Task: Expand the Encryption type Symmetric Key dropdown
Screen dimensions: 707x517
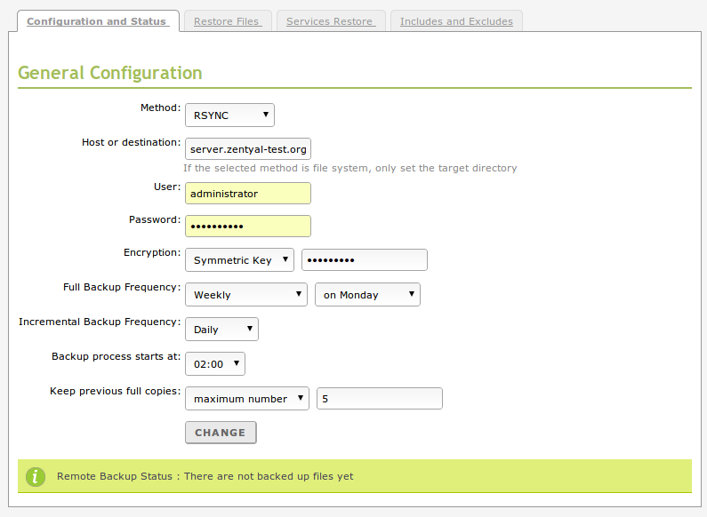Action: coord(239,260)
